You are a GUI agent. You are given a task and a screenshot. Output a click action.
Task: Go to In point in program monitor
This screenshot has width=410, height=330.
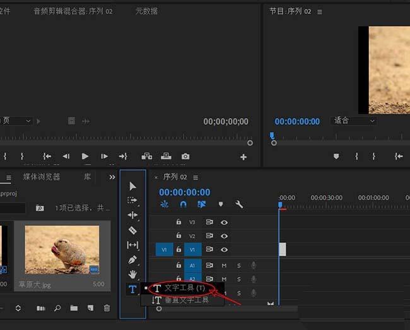(399, 156)
